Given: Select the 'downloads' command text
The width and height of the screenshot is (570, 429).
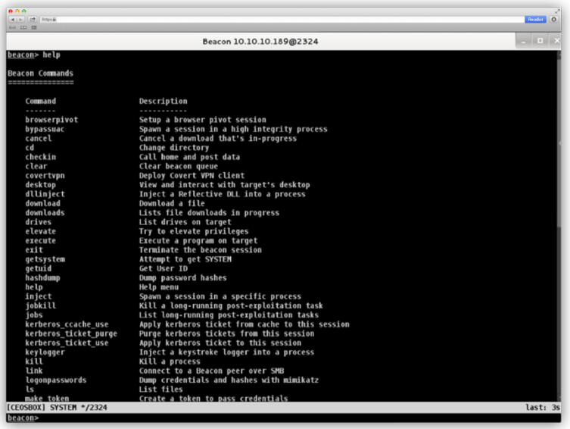Looking at the screenshot, I should tap(45, 212).
